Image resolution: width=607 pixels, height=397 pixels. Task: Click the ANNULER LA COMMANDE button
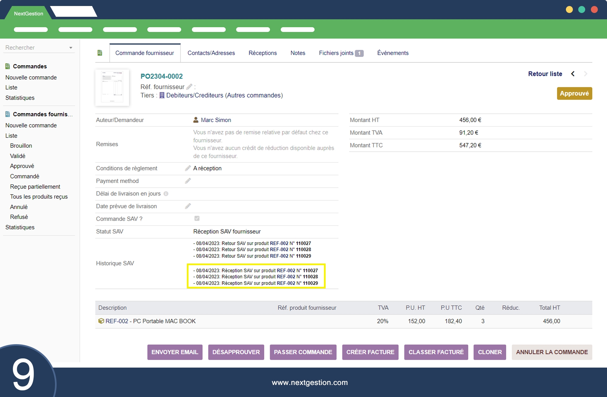click(552, 352)
